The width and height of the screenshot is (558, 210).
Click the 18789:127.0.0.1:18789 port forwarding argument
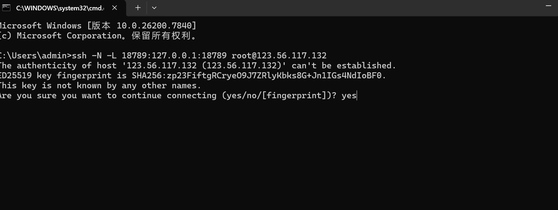tap(174, 56)
